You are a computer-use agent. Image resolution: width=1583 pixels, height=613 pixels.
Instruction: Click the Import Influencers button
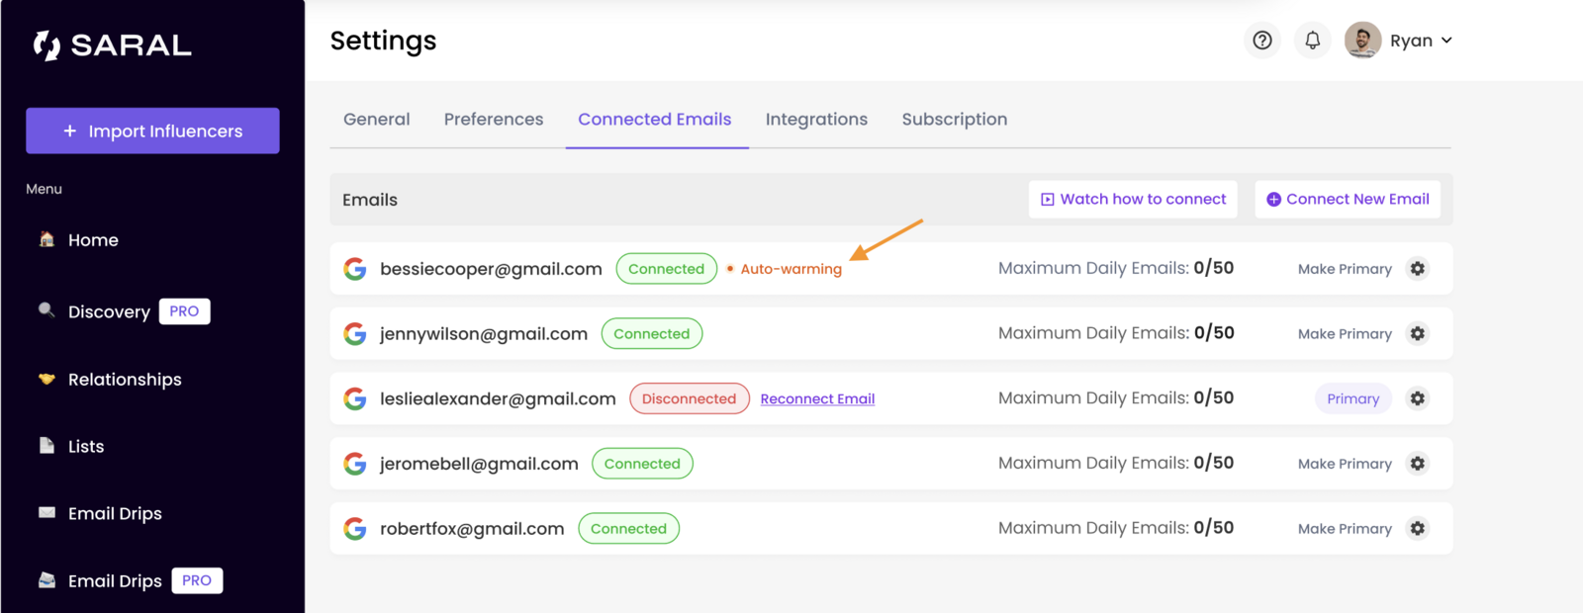click(152, 131)
